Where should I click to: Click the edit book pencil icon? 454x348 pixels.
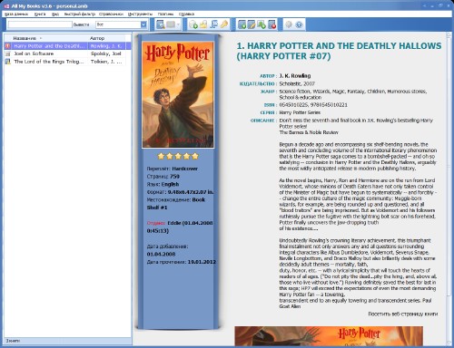[x=252, y=24]
